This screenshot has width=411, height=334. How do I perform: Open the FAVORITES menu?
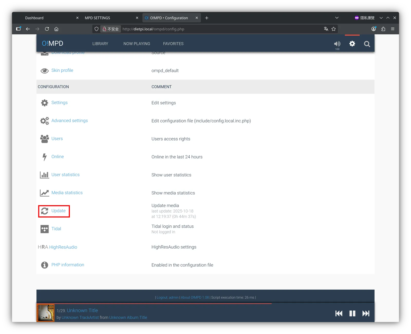click(173, 44)
